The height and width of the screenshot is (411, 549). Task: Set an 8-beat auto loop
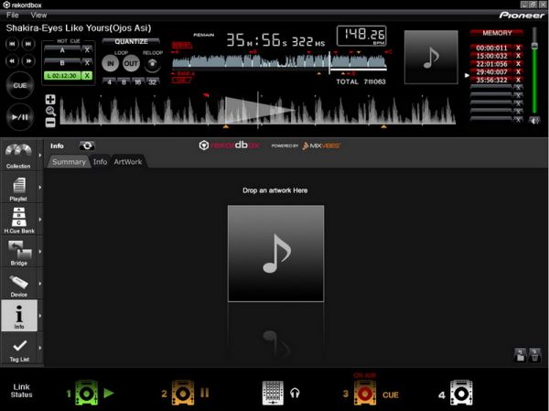pyautogui.click(x=124, y=82)
